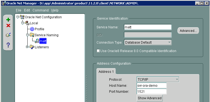Click the Advanced... button
Image resolution: width=210 pixels, height=102 pixels.
point(188,31)
